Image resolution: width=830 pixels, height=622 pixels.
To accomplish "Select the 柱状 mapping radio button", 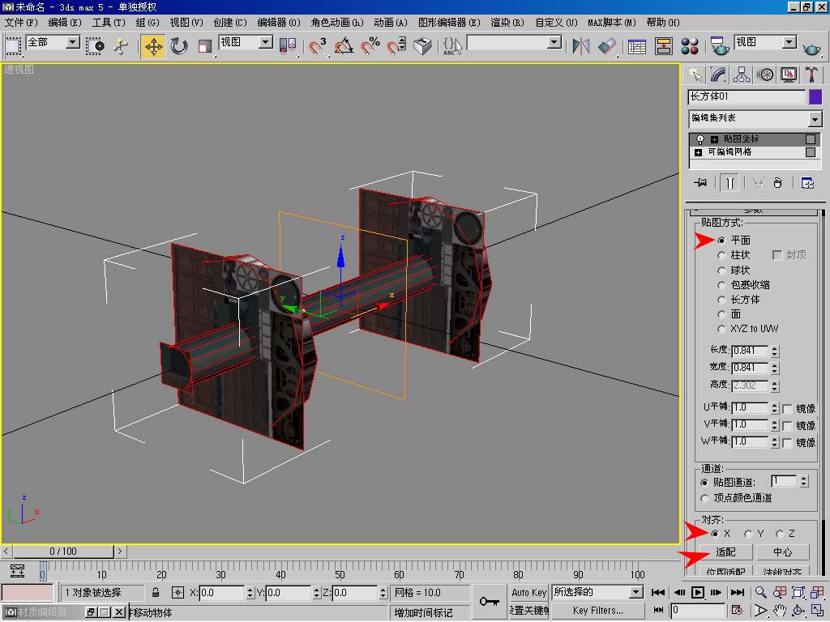I will tap(721, 255).
